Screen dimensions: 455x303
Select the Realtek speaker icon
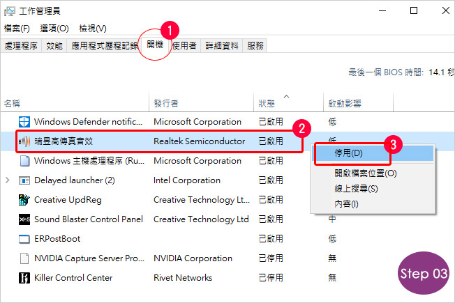pyautogui.click(x=24, y=141)
